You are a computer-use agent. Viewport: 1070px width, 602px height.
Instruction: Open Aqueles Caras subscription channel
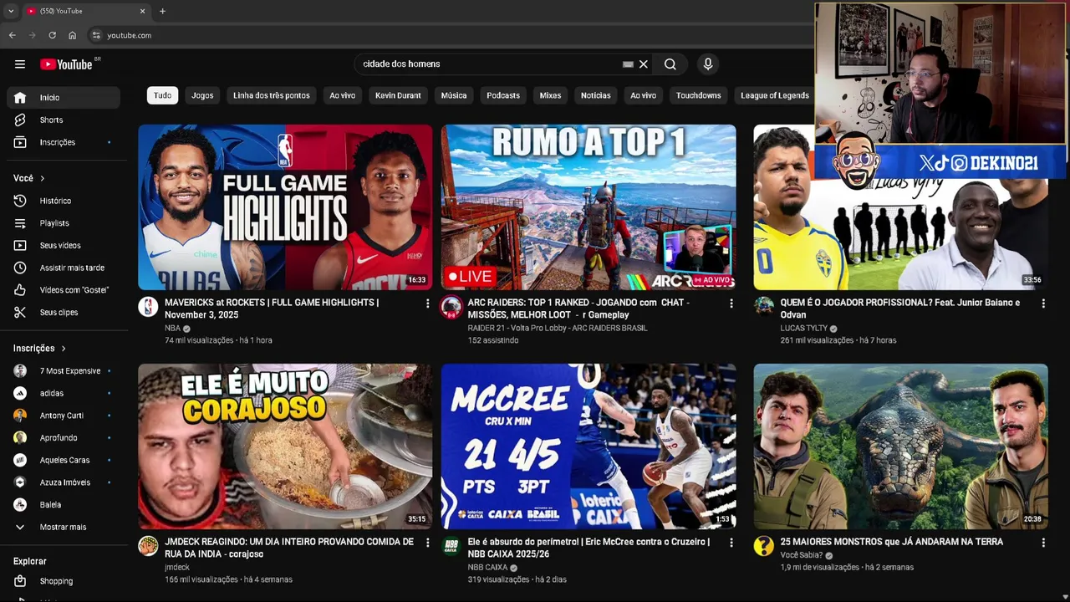click(64, 460)
